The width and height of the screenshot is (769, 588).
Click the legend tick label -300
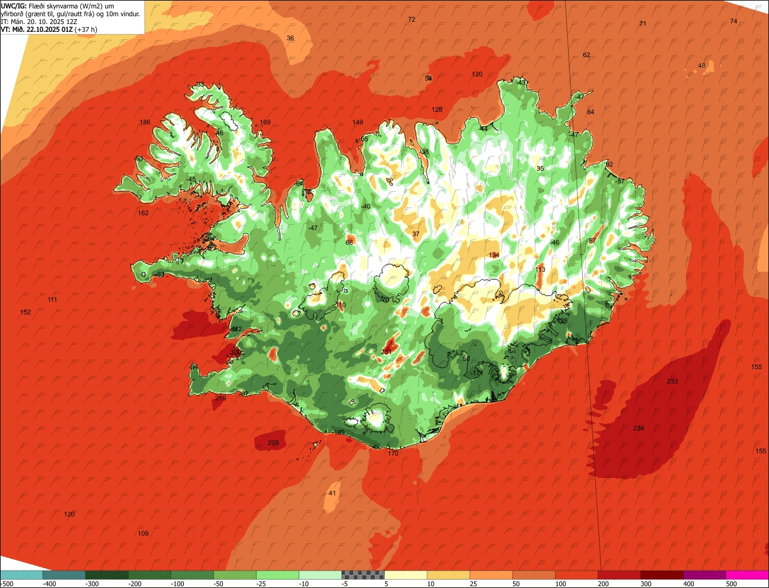tap(92, 584)
